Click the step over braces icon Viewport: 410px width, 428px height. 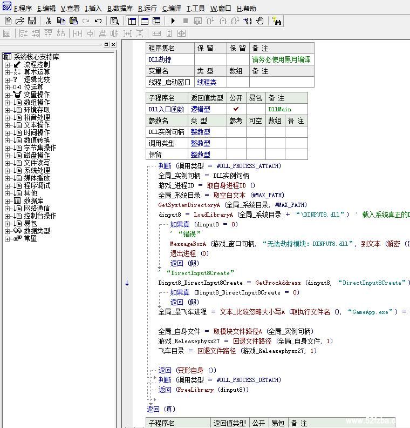(210, 21)
